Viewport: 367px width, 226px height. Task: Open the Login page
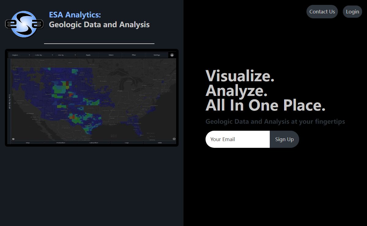tap(352, 12)
